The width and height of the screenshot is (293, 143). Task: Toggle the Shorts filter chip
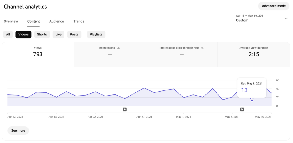pyautogui.click(x=42, y=35)
